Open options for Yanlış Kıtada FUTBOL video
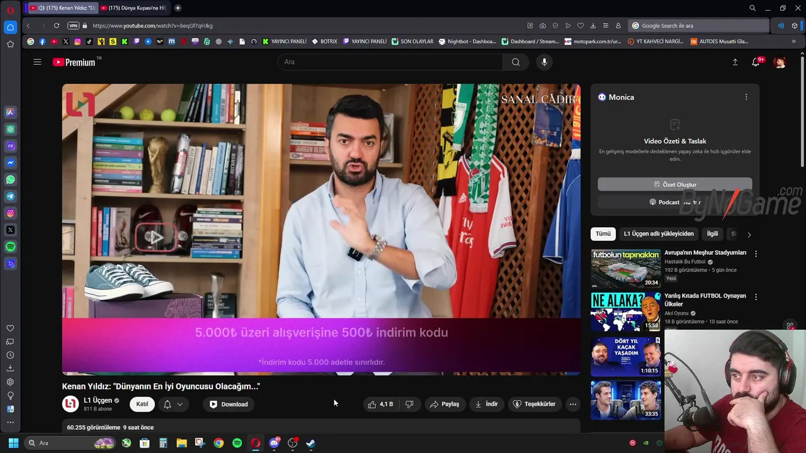The image size is (806, 453). tap(756, 296)
